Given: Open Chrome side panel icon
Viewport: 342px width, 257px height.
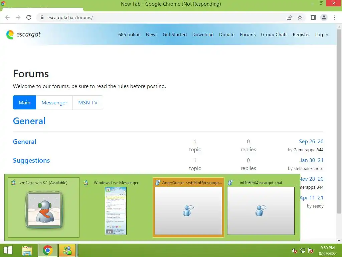Looking at the screenshot, I should point(313,17).
